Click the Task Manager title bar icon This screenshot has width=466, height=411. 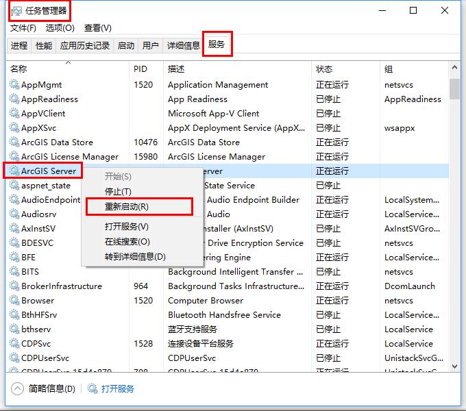(16, 11)
